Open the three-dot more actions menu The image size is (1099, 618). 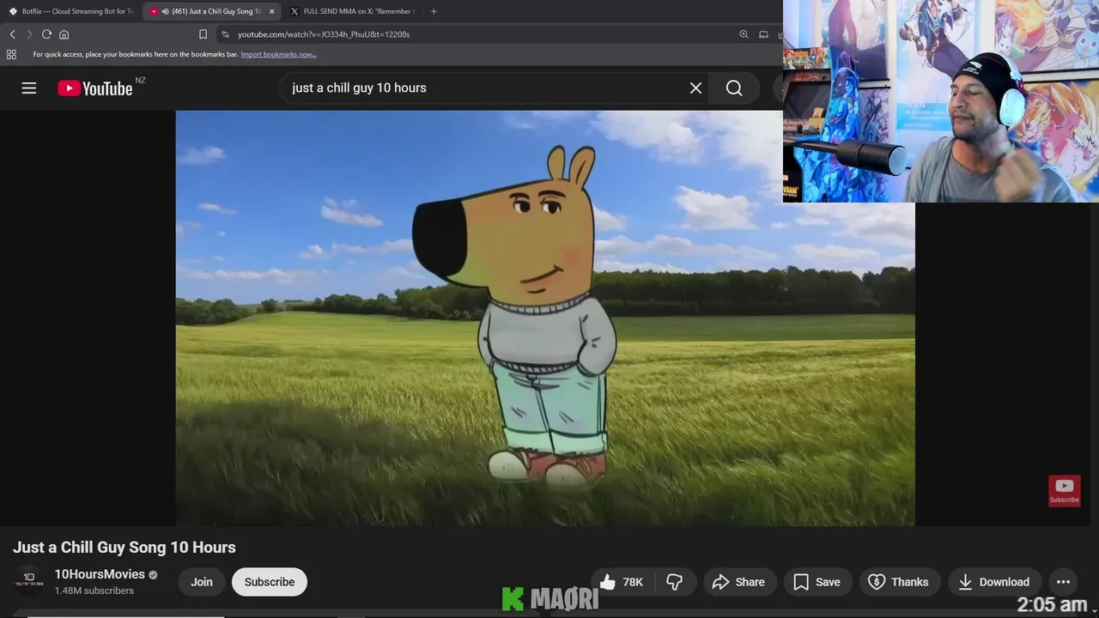coord(1063,582)
